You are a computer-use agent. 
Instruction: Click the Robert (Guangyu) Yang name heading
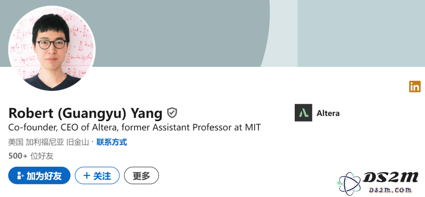(85, 113)
